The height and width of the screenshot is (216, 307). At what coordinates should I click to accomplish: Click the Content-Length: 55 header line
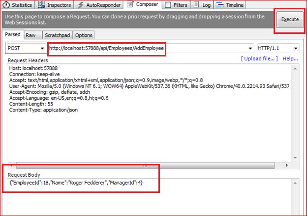point(31,104)
